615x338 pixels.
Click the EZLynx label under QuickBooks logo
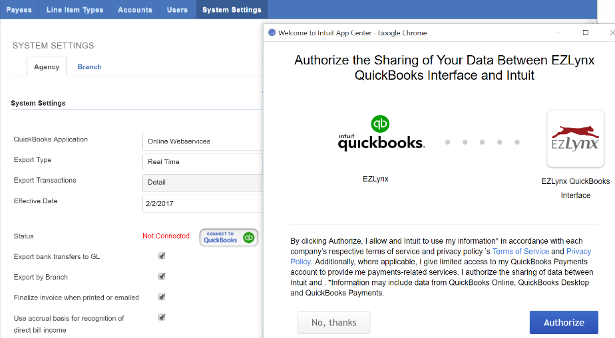pyautogui.click(x=375, y=179)
